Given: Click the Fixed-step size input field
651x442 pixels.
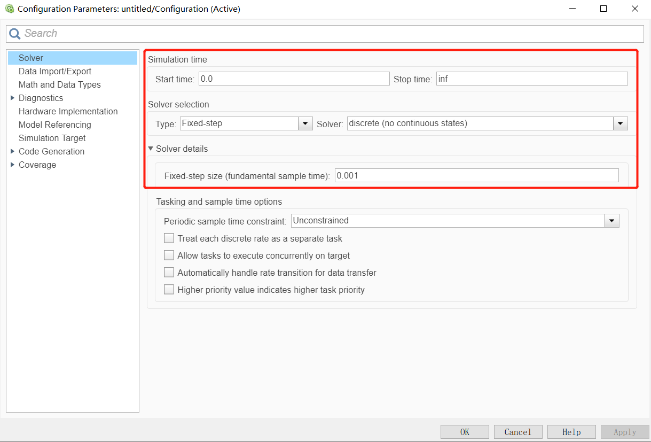Looking at the screenshot, I should [477, 175].
